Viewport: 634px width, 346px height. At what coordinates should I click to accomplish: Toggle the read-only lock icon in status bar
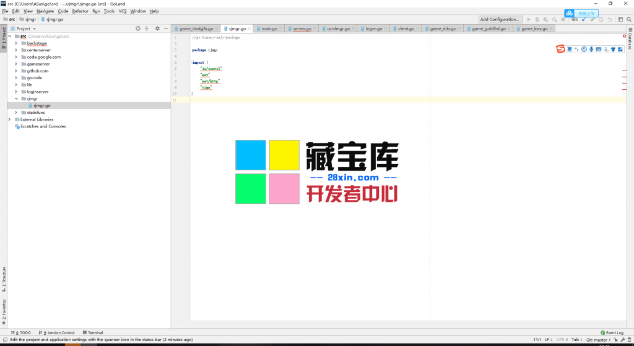pyautogui.click(x=615, y=340)
